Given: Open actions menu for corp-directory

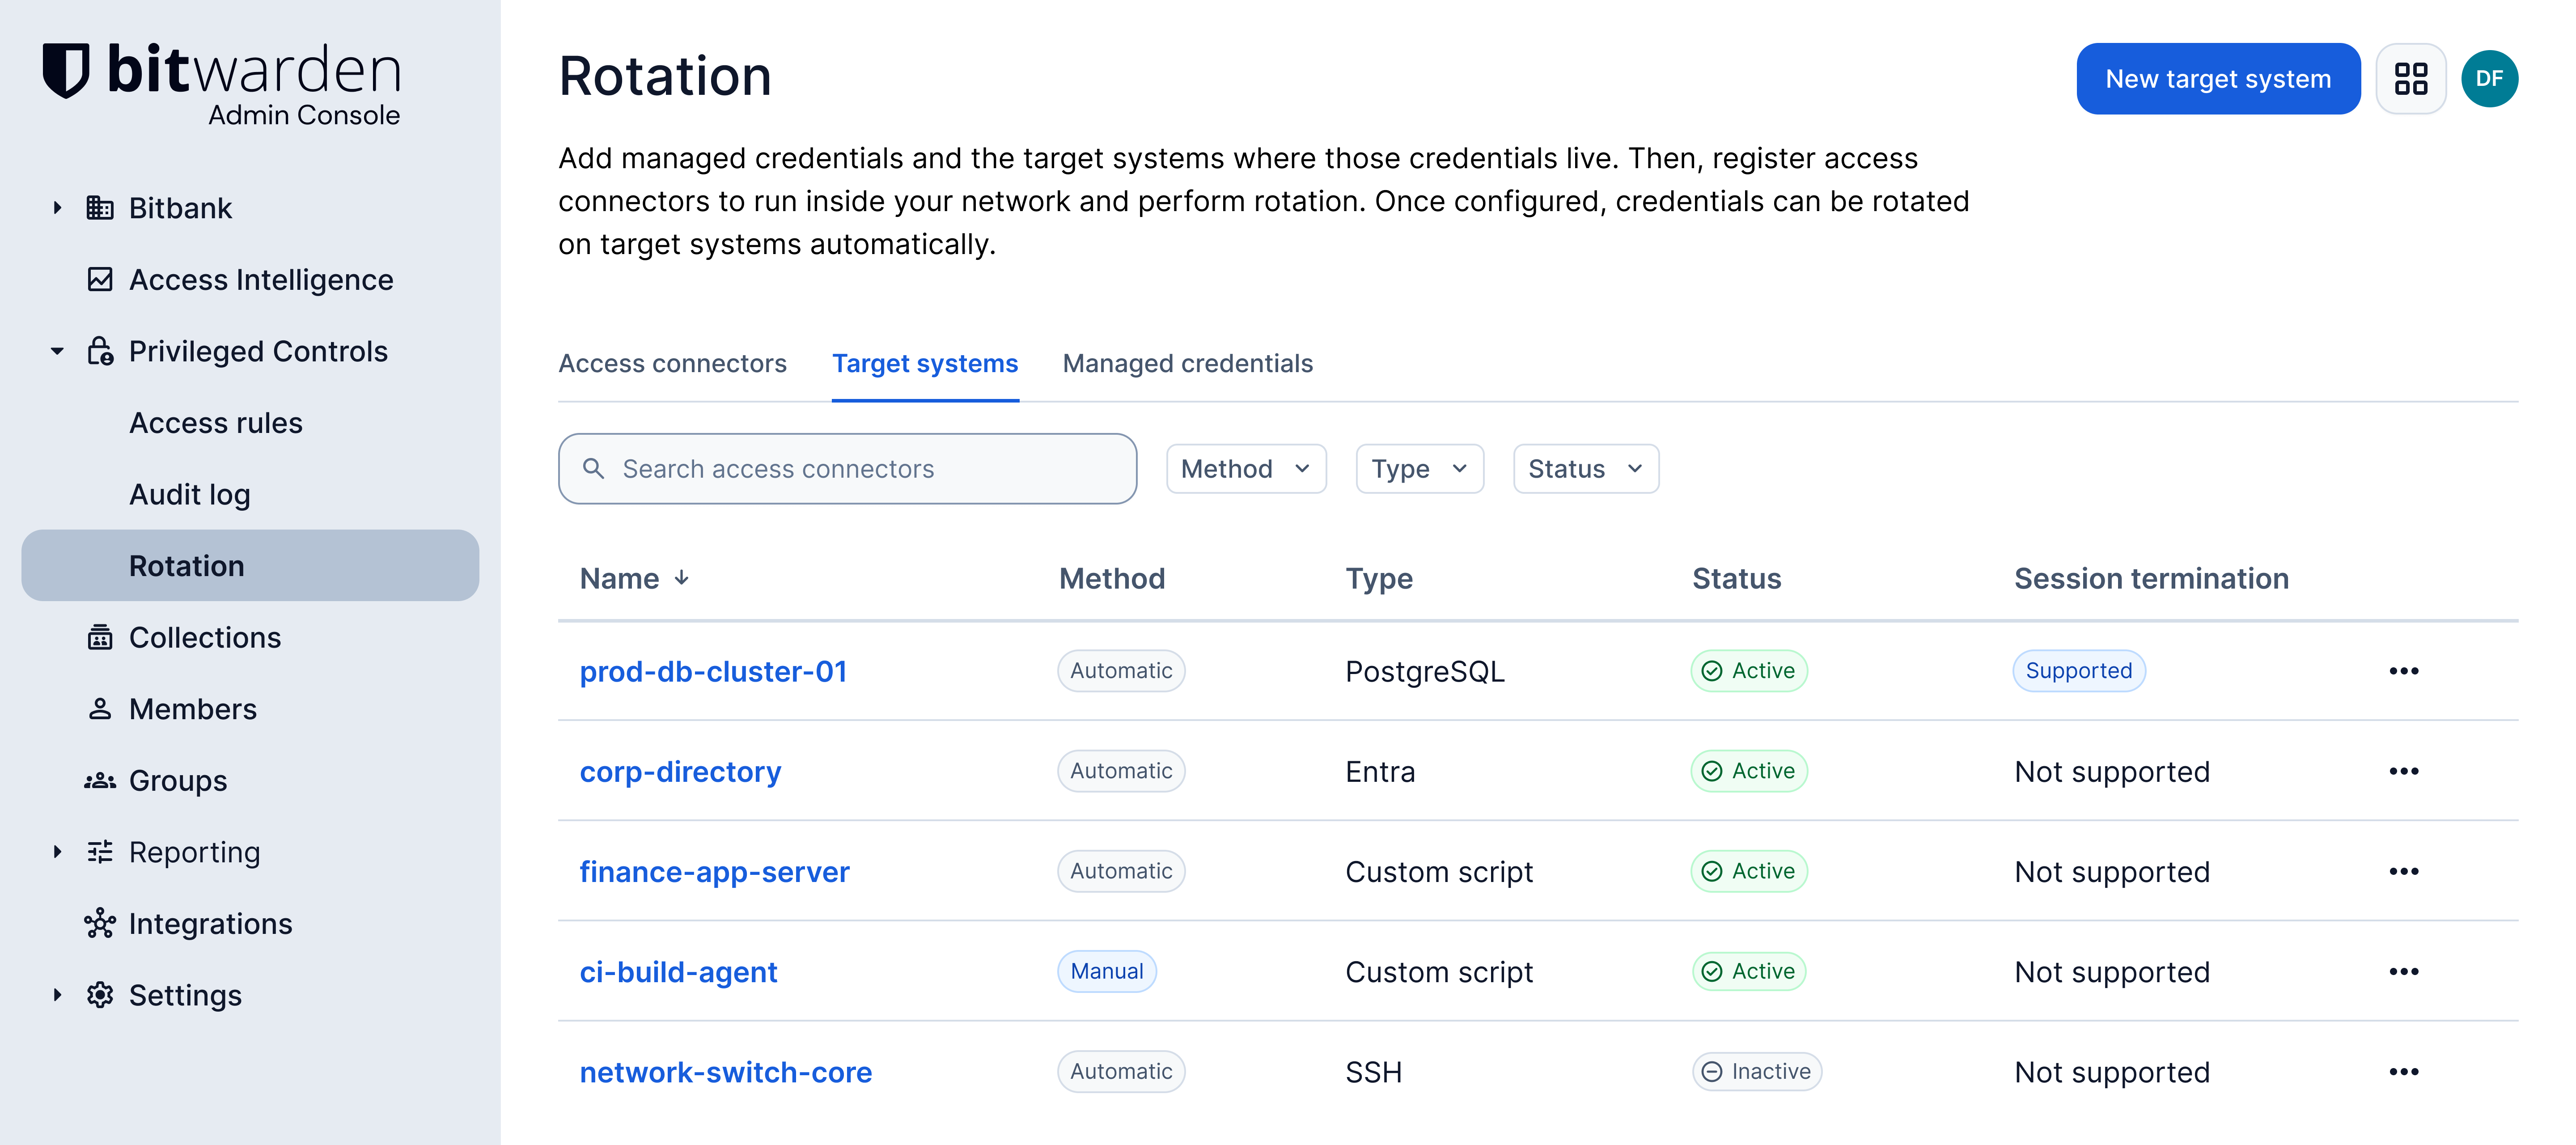Looking at the screenshot, I should [x=2403, y=771].
